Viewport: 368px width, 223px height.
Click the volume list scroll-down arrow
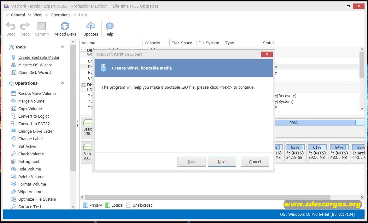click(362, 109)
